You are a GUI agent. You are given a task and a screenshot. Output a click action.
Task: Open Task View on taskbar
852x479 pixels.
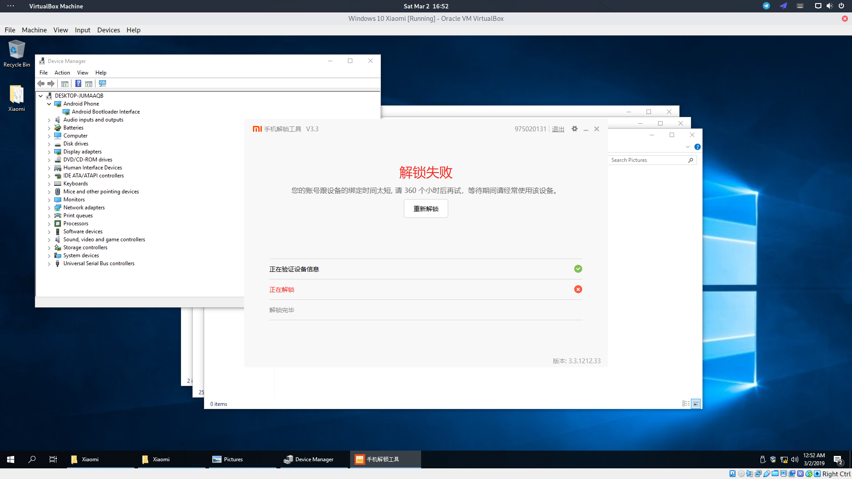(x=53, y=459)
